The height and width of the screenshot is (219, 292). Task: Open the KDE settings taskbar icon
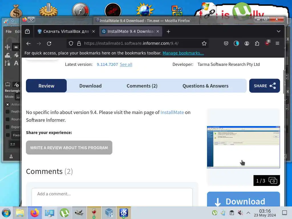(124, 213)
